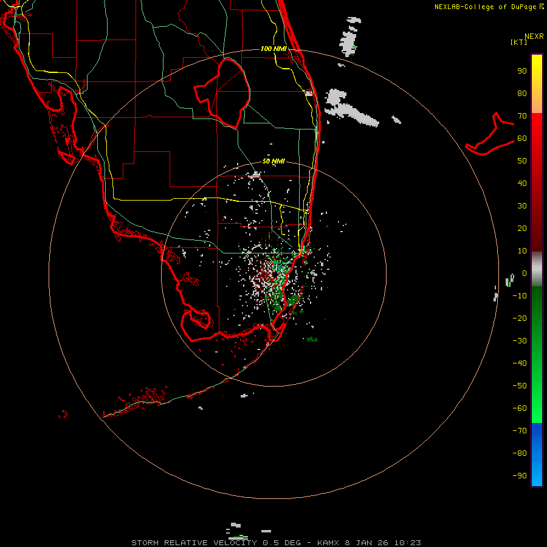Click the blue bottom segment of color bar
The width and height of the screenshot is (547, 547).
pos(537,455)
